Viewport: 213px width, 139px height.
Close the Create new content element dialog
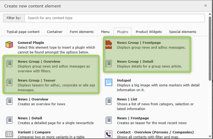tap(205, 6)
